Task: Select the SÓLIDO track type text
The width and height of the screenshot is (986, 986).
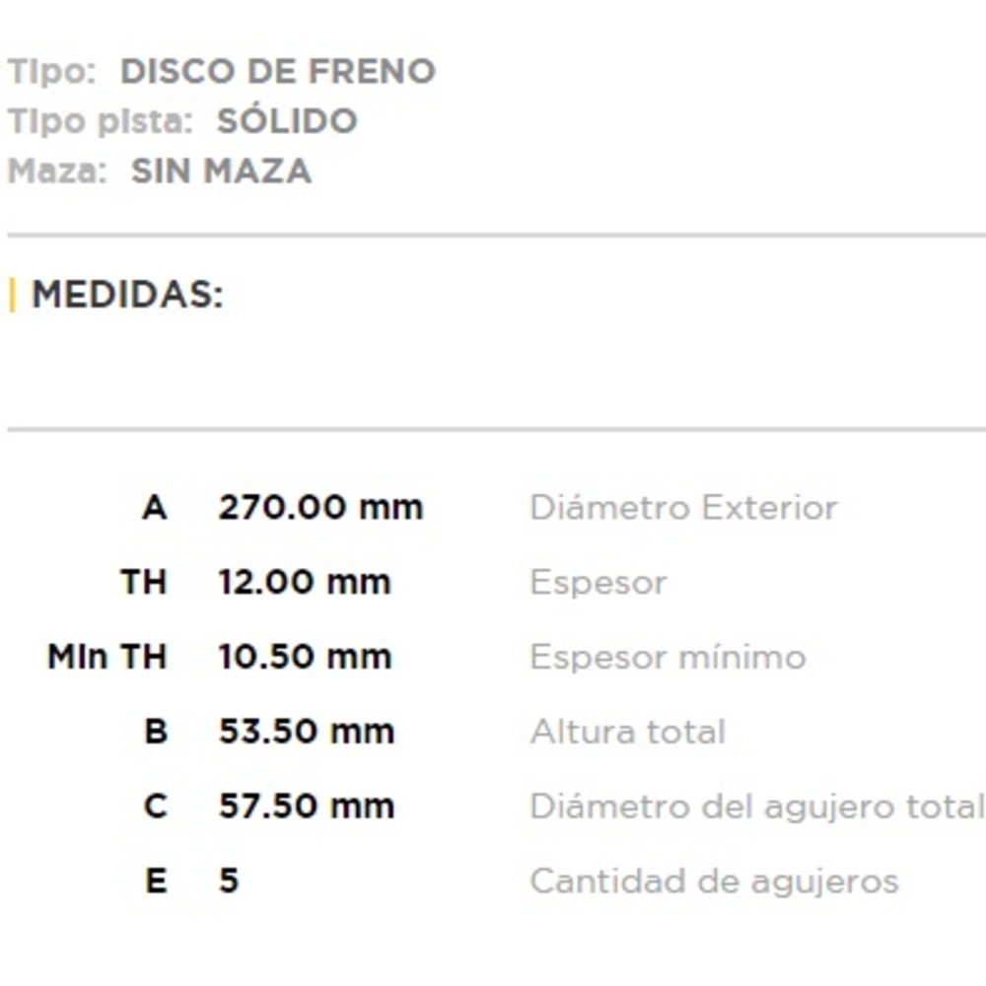Action: 287,121
